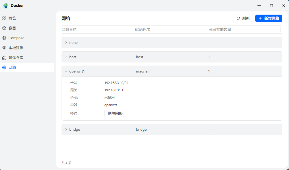
Task: Open the 容器 sidebar item
Action: coord(27,28)
